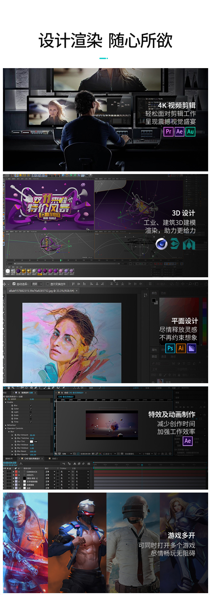
Task: Click the After Effects text tool
Action: point(40,388)
